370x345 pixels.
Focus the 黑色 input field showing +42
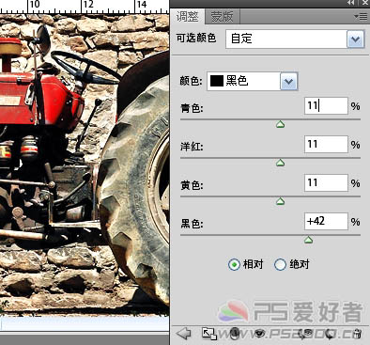[x=326, y=221]
